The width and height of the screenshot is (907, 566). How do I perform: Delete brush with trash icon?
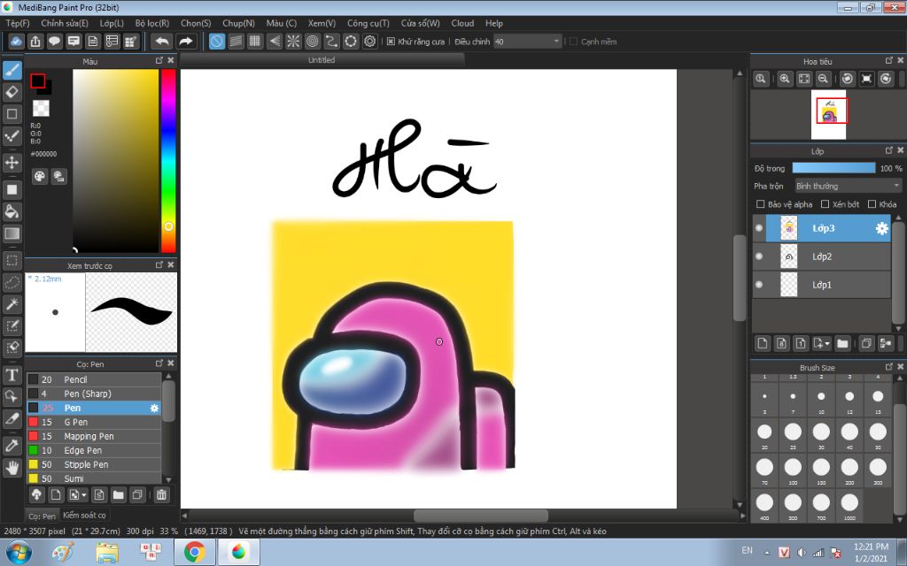point(161,494)
